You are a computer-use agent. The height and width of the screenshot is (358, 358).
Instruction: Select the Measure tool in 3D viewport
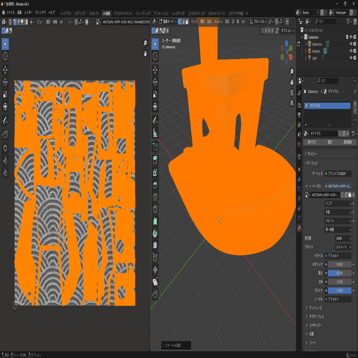pyautogui.click(x=155, y=133)
